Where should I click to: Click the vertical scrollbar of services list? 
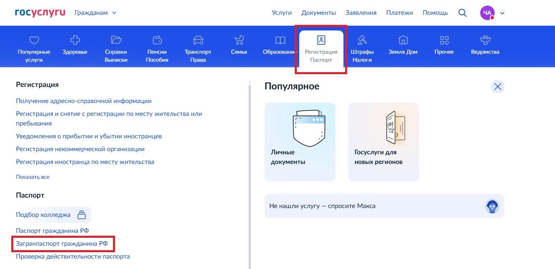point(250,176)
